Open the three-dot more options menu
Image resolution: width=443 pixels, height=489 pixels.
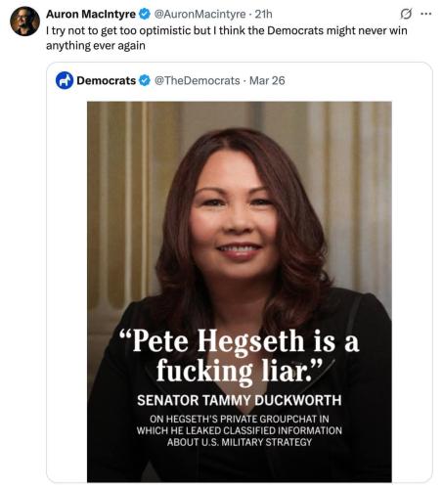point(426,14)
